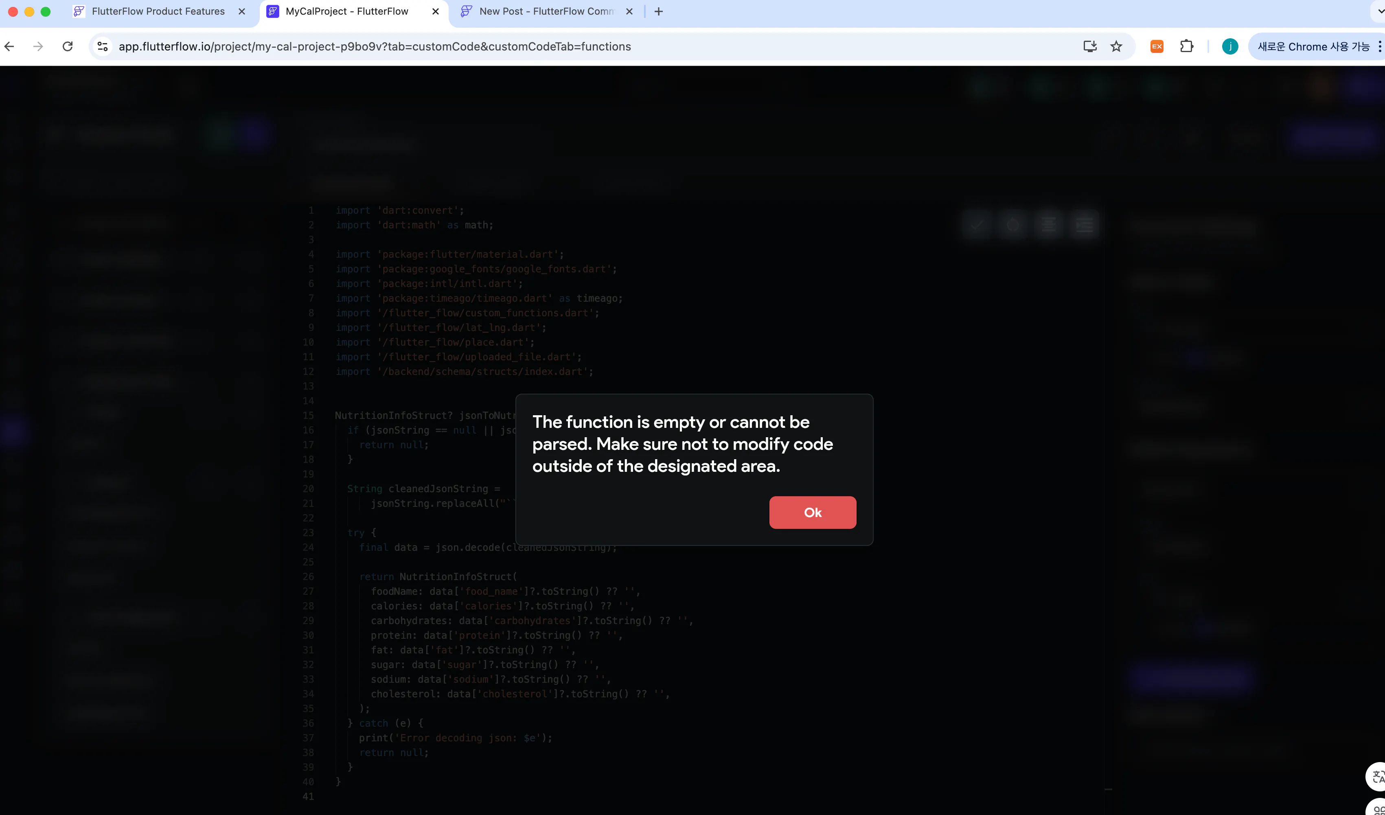The height and width of the screenshot is (815, 1385).
Task: Click the "print('Error decoding json" line
Action: tap(456, 738)
